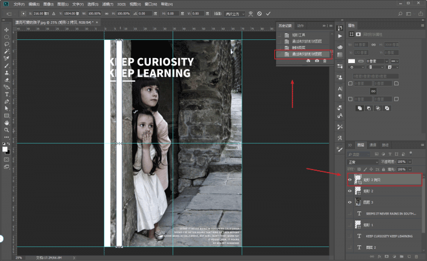
Task: Hide the 矩形 2 拷贝 layer
Action: click(x=350, y=180)
